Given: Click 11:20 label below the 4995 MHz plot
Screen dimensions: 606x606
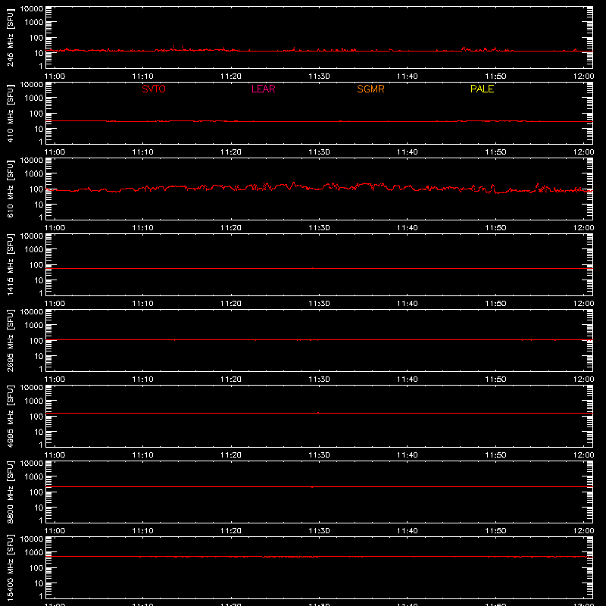Looking at the screenshot, I should (231, 455).
